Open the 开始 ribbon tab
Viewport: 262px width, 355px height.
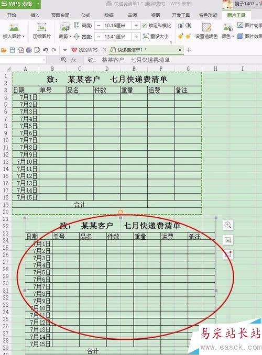tap(12, 15)
